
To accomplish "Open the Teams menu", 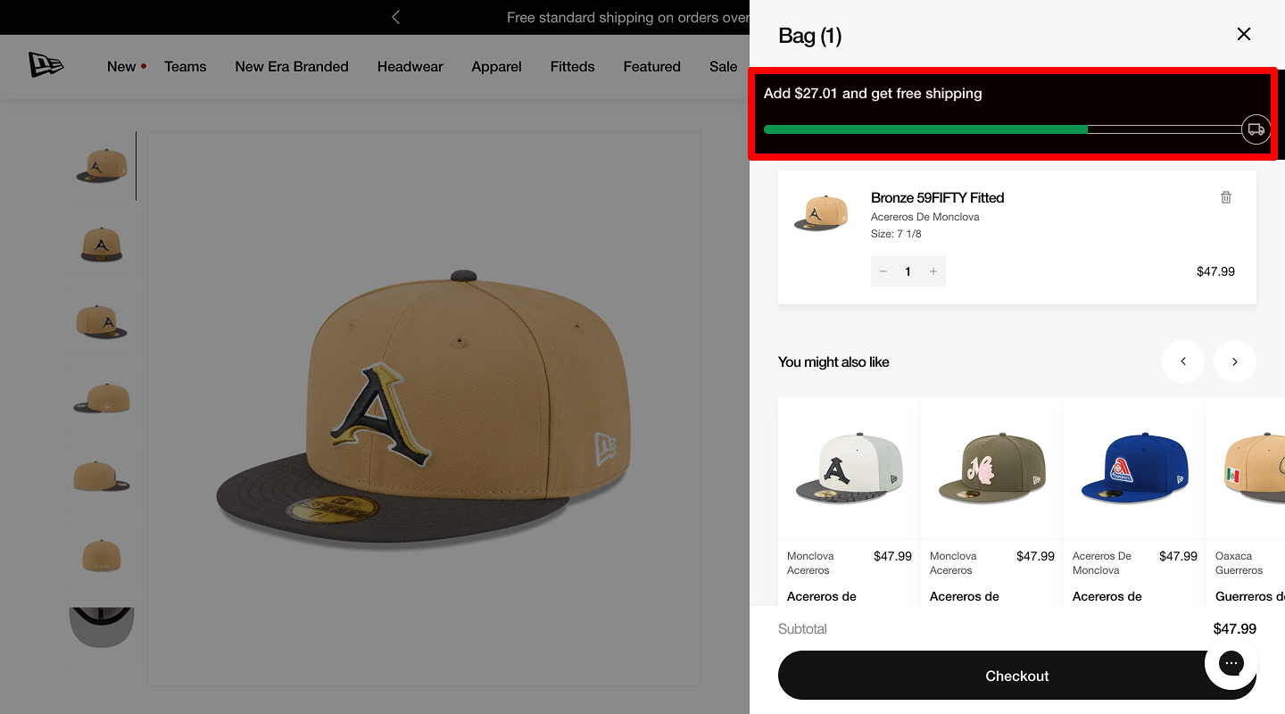I will [x=185, y=66].
